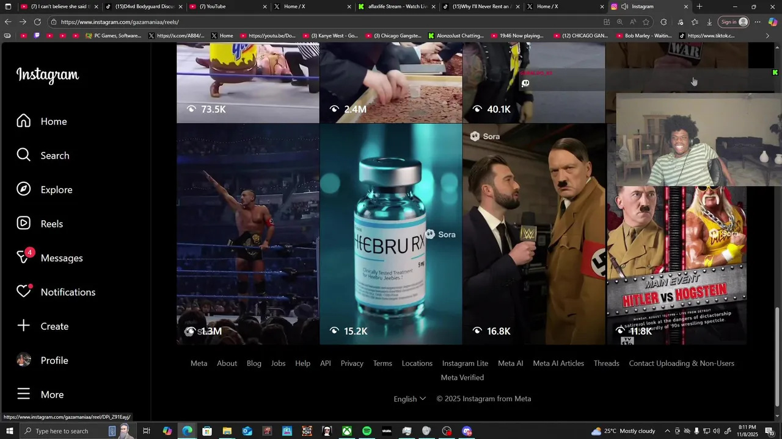Open a new browser tab
Image resolution: width=782 pixels, height=439 pixels.
pos(700,7)
